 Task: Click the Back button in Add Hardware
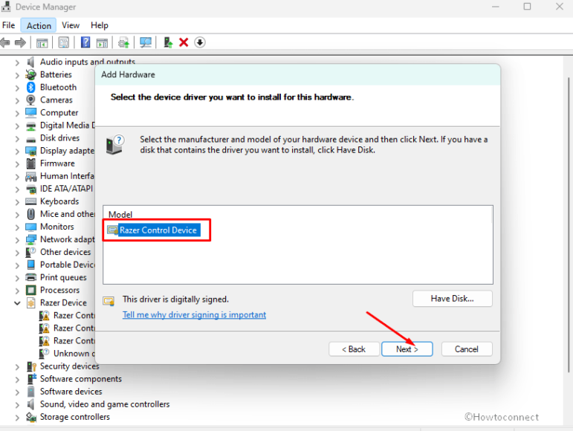tap(354, 349)
